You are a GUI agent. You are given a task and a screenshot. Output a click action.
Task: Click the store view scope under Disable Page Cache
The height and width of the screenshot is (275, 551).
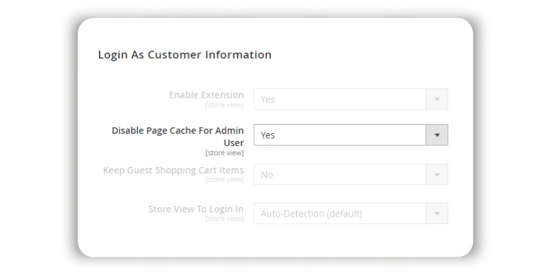[x=224, y=153]
